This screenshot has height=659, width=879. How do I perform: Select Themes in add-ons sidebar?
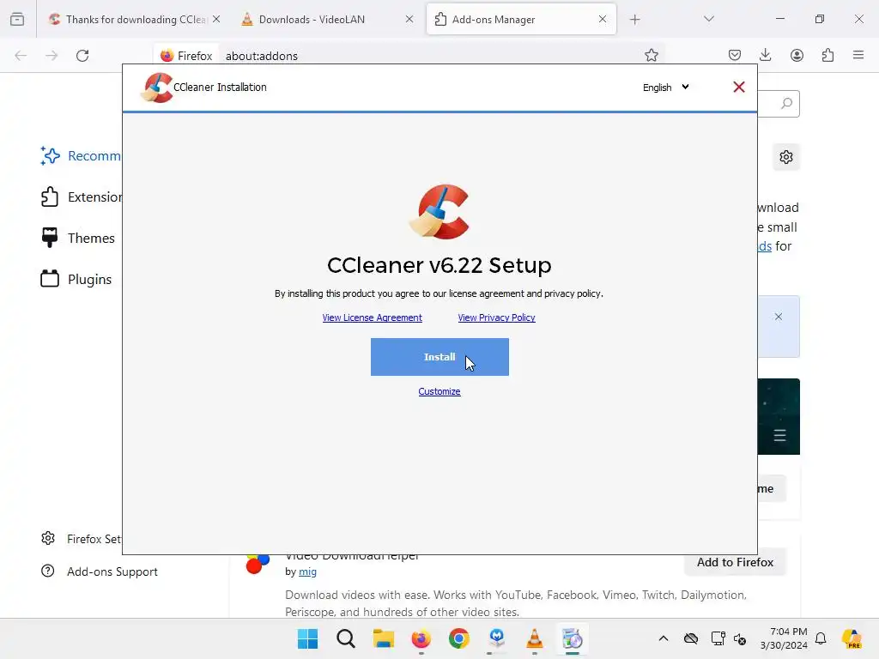[x=78, y=239]
